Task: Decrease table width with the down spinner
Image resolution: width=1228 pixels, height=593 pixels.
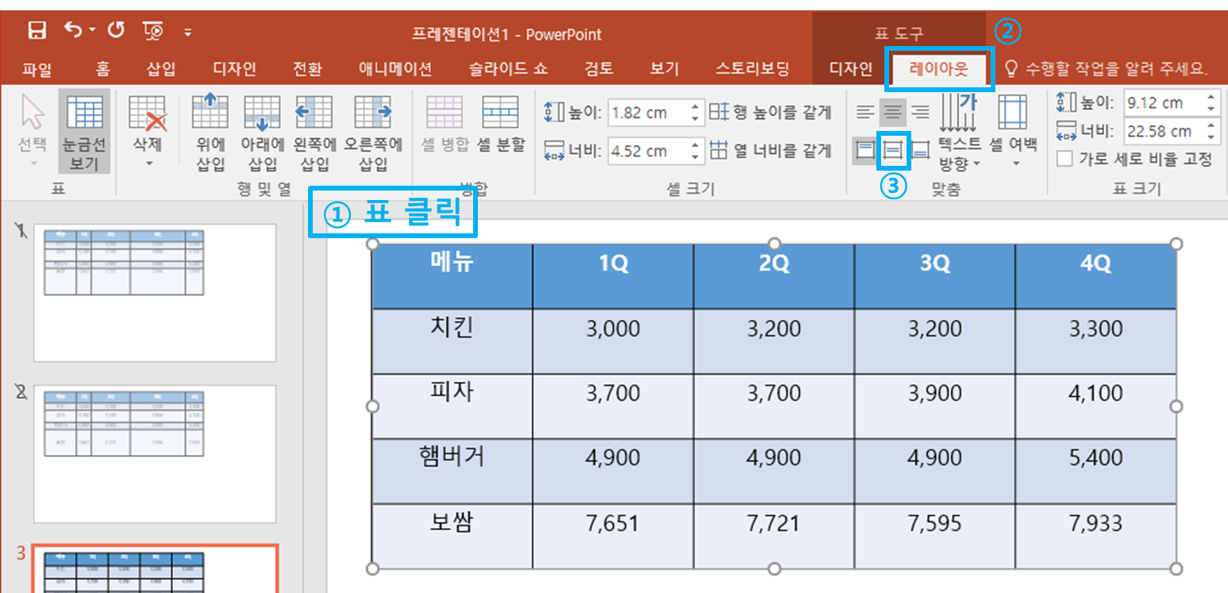Action: [x=1211, y=137]
